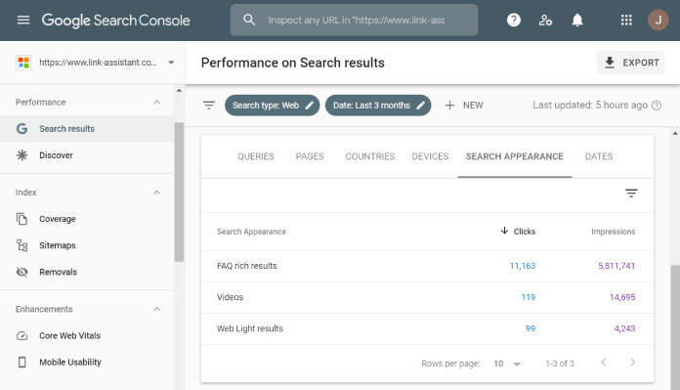680x390 pixels.
Task: Select the Web Light results row
Action: (x=427, y=328)
